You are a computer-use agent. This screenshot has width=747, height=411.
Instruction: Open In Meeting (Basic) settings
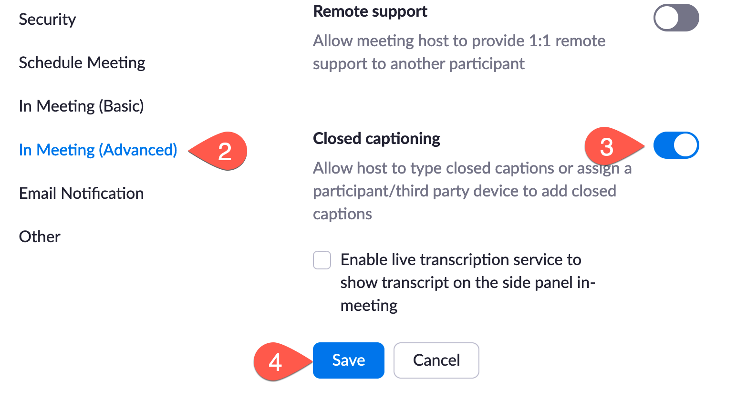tap(81, 106)
